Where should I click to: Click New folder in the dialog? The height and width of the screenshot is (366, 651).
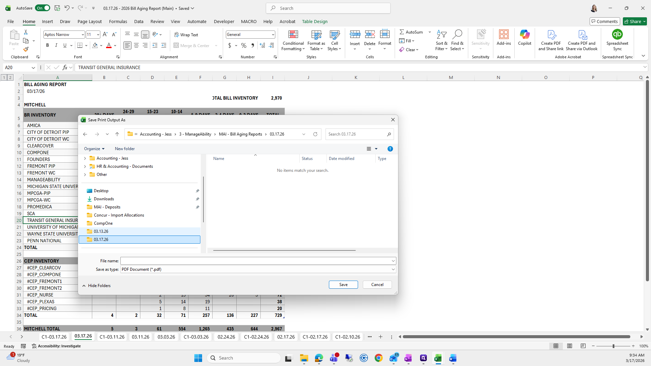click(x=125, y=149)
